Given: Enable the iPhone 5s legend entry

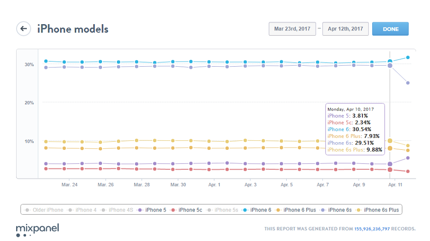Looking at the screenshot, I should (x=223, y=210).
